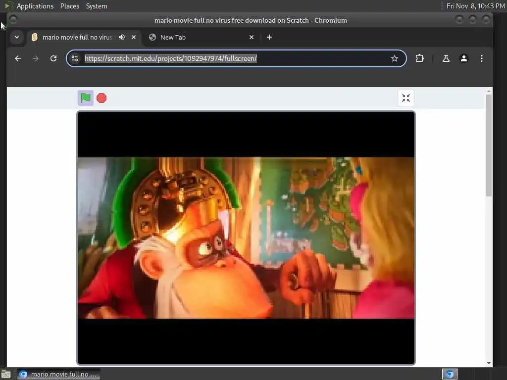Click the clock showing Fri Nov 8
Screen dimensions: 507x380
tap(475, 6)
